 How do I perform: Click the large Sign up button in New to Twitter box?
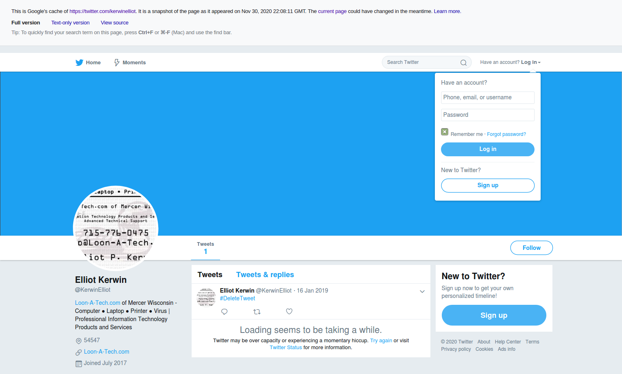pyautogui.click(x=494, y=315)
